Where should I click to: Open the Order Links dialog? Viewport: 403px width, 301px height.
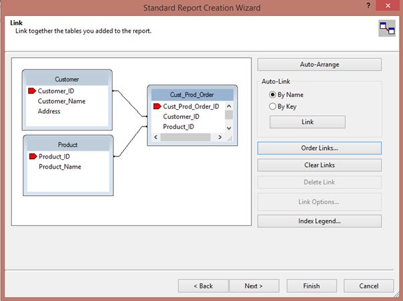pos(319,148)
